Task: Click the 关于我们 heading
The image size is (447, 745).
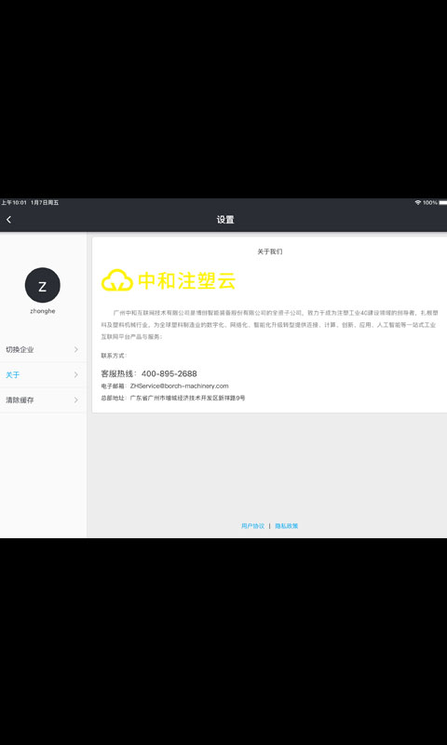Action: 269,251
